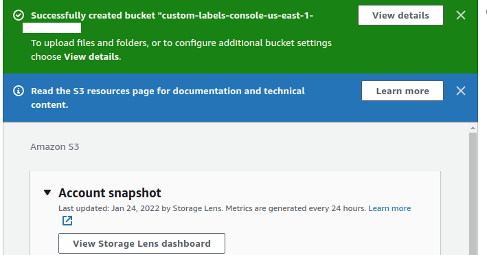Close the blue S3 resources info banner
This screenshot has width=487, height=255.
pyautogui.click(x=461, y=91)
